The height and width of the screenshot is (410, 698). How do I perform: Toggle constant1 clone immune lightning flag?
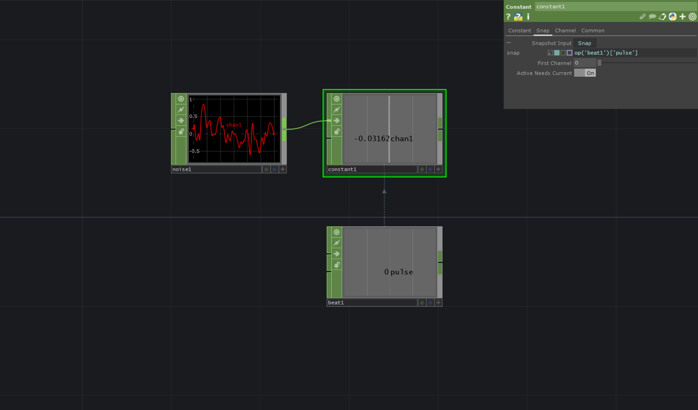[x=337, y=110]
